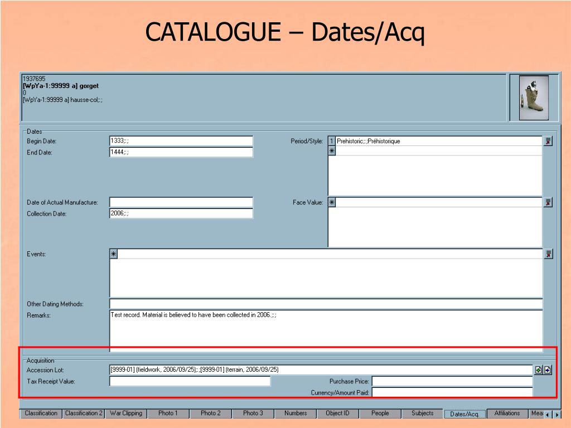
Task: Open the War Clipping tab
Action: point(126,414)
